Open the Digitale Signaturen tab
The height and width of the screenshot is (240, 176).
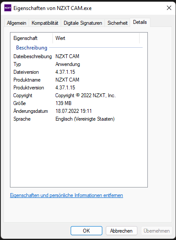(83, 23)
